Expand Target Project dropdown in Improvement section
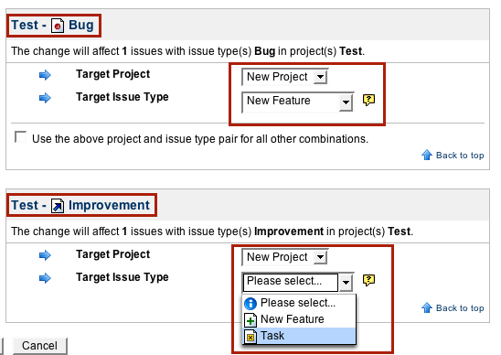 point(284,257)
